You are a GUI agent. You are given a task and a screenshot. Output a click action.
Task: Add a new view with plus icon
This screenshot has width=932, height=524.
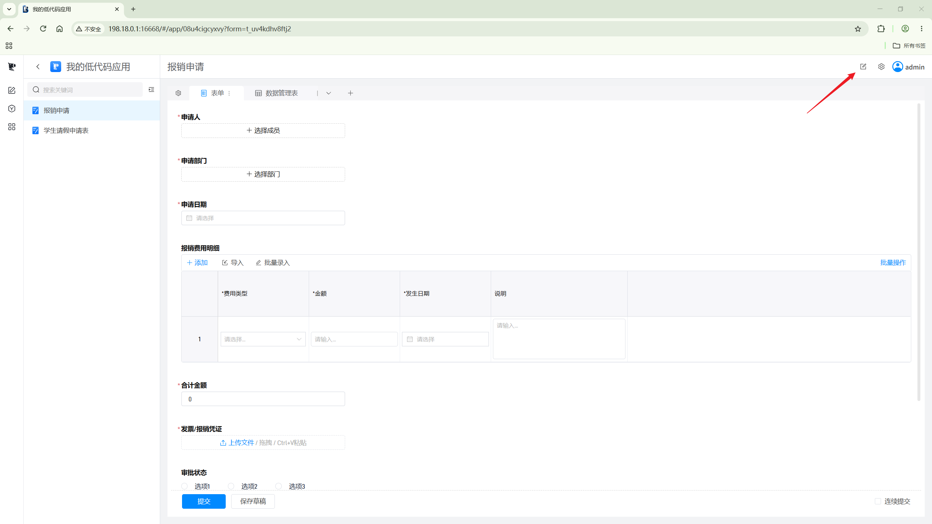pyautogui.click(x=350, y=93)
